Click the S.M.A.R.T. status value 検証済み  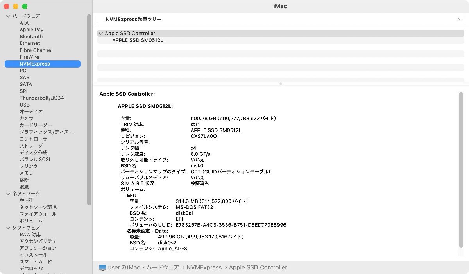200,183
